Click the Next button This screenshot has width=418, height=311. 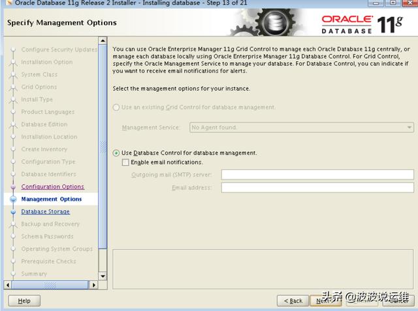325,301
